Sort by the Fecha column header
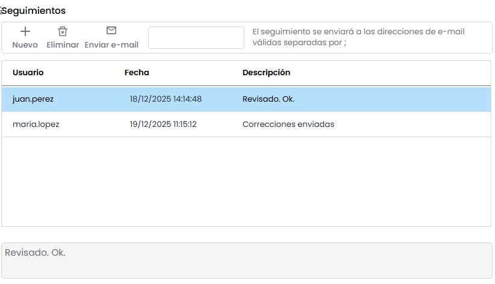 pyautogui.click(x=137, y=73)
